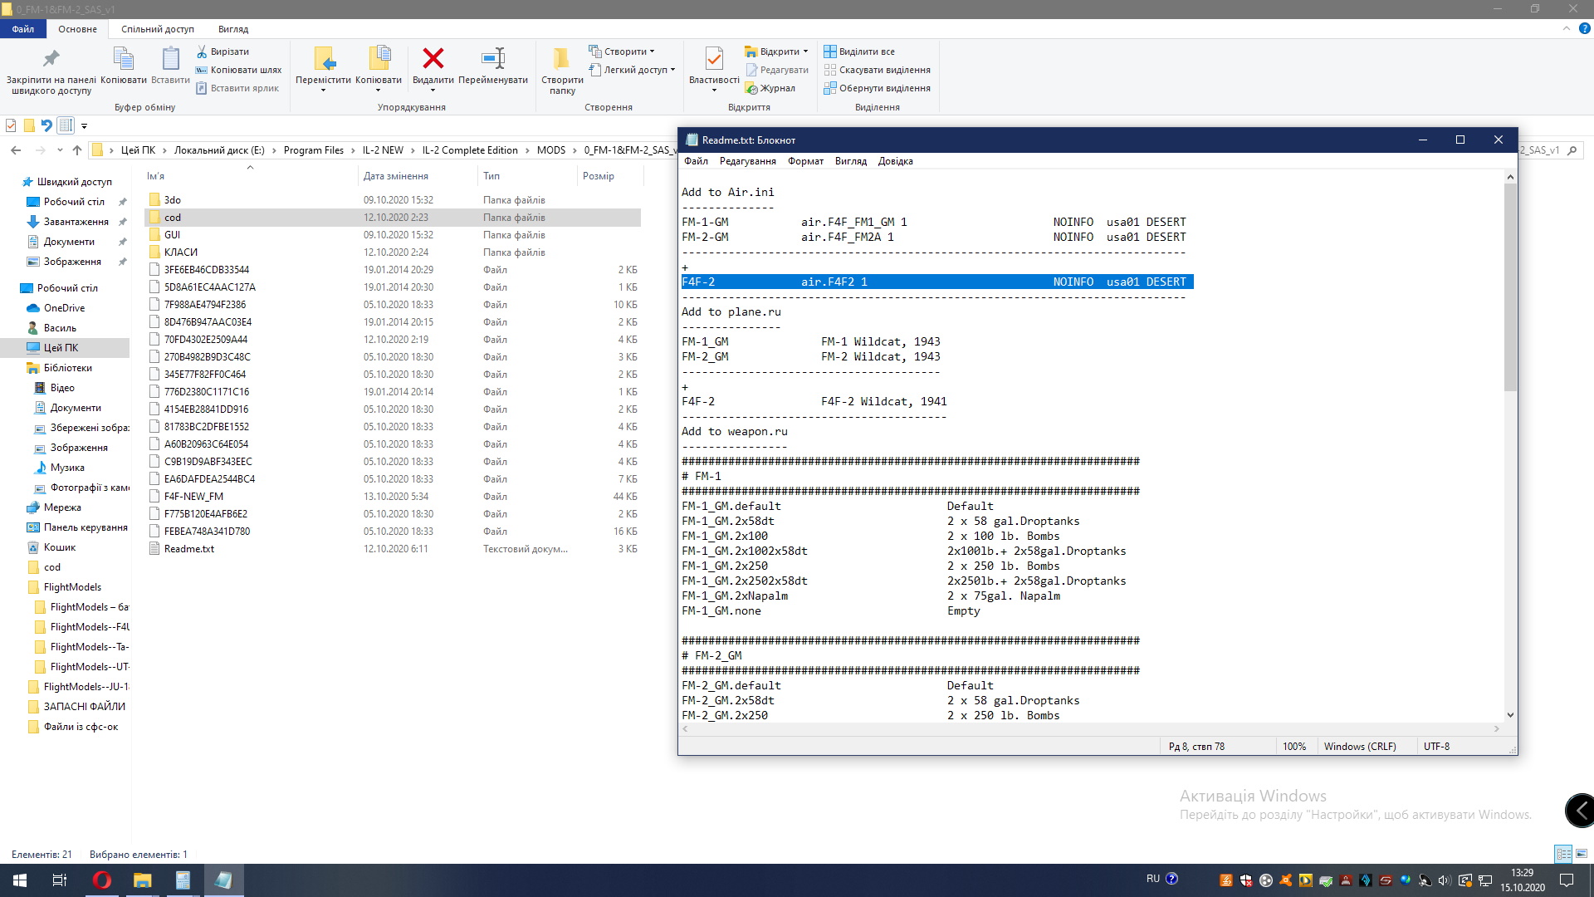
Task: Open the Readme.txt file in list
Action: coord(189,549)
